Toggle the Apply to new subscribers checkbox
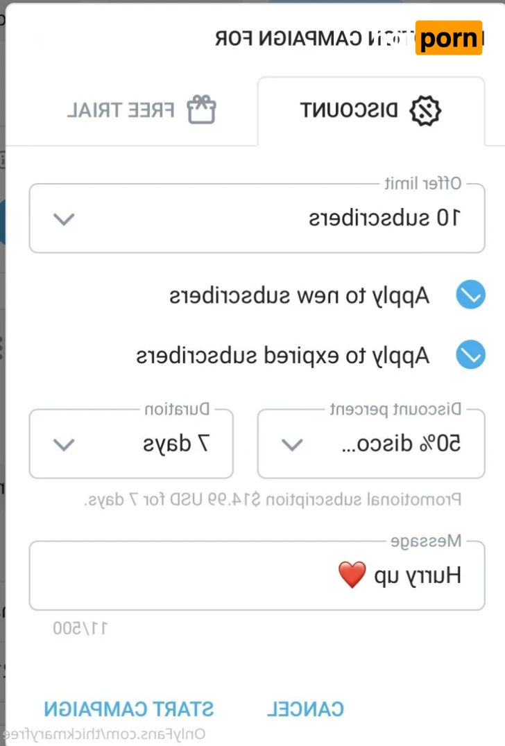The width and height of the screenshot is (505, 746). coord(470,296)
